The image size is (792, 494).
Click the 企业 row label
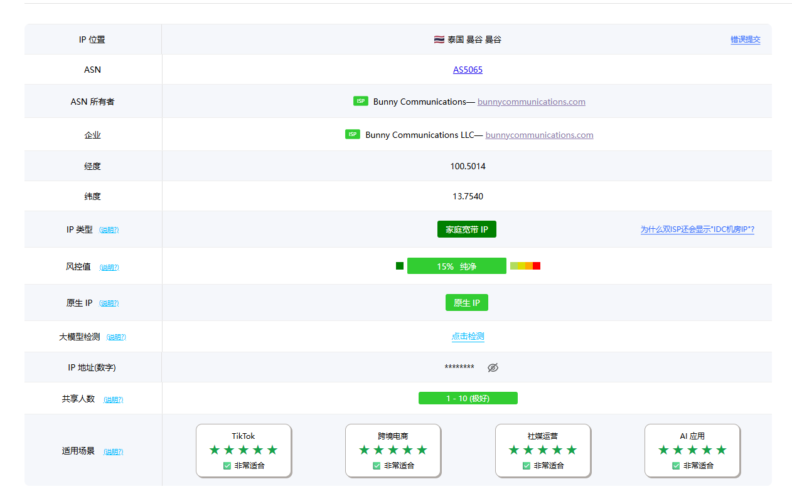pyautogui.click(x=92, y=135)
